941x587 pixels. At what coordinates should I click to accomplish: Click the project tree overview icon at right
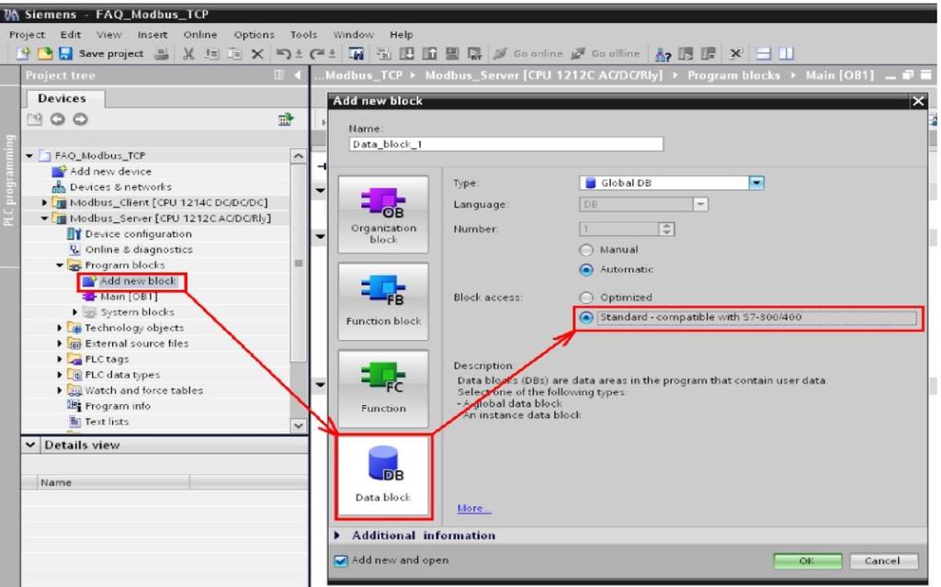tap(286, 119)
